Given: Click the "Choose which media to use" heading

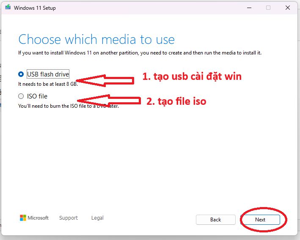Looking at the screenshot, I should point(96,40).
